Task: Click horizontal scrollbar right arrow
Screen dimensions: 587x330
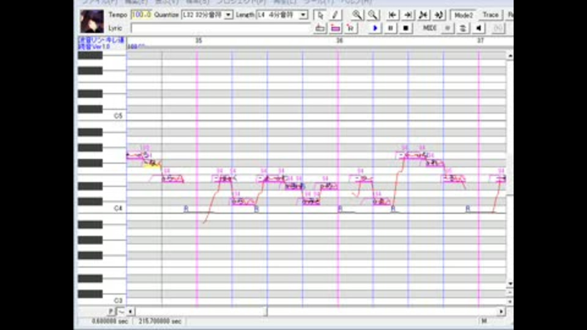Action: [x=501, y=311]
